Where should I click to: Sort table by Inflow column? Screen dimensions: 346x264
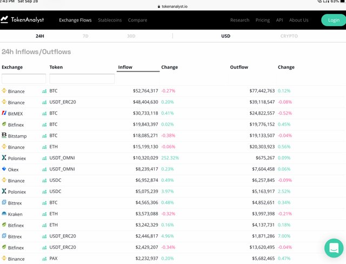[x=125, y=68]
